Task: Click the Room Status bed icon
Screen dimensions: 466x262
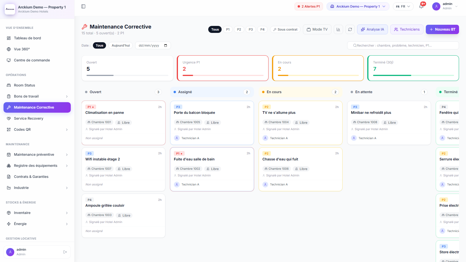Action: [x=9, y=85]
